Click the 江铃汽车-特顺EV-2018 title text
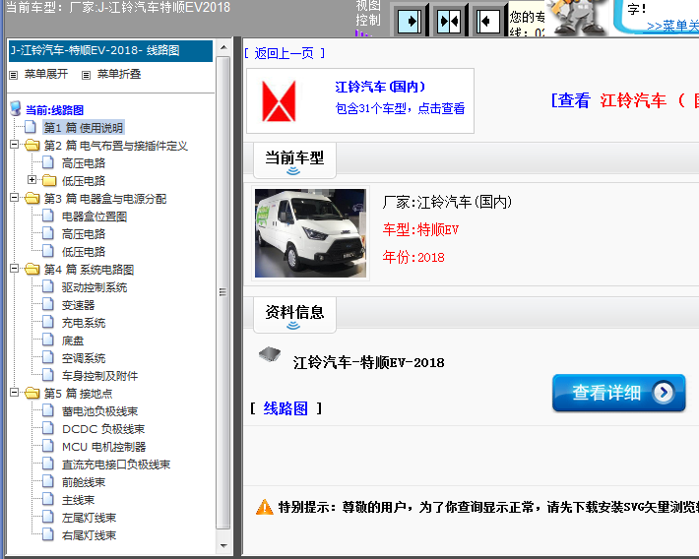This screenshot has height=559, width=699. coord(368,363)
